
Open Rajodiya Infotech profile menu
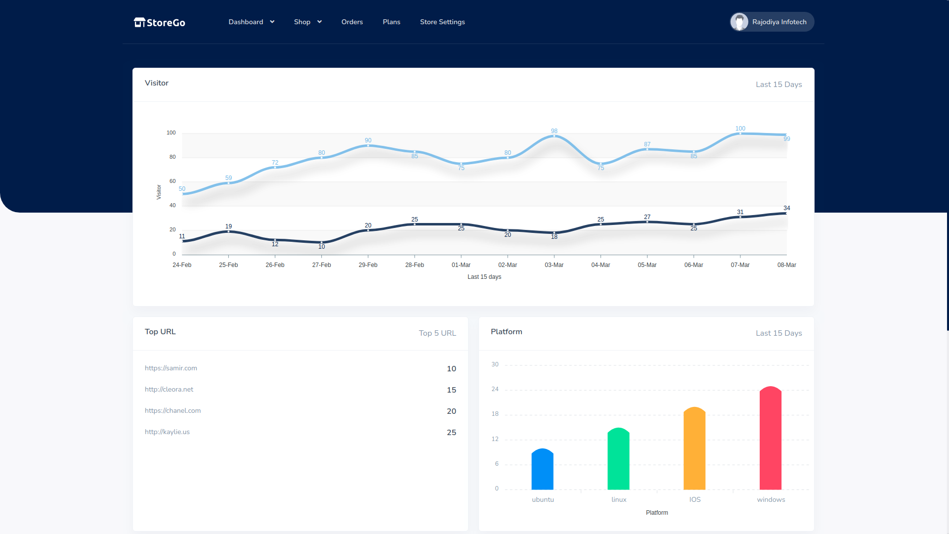coord(772,22)
